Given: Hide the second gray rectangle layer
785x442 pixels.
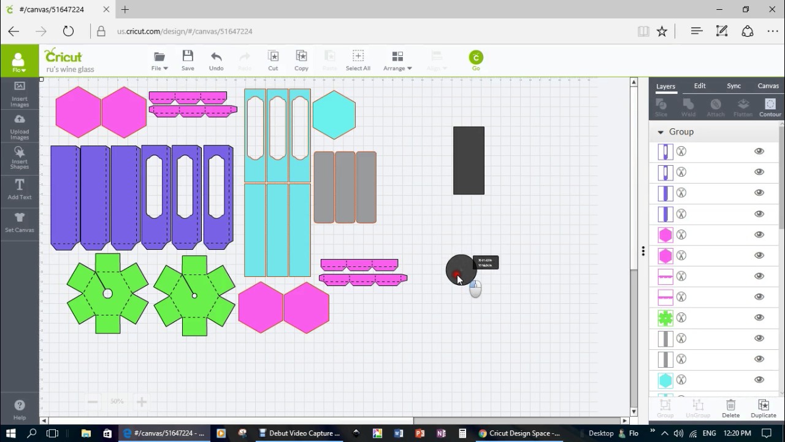Looking at the screenshot, I should [x=759, y=359].
